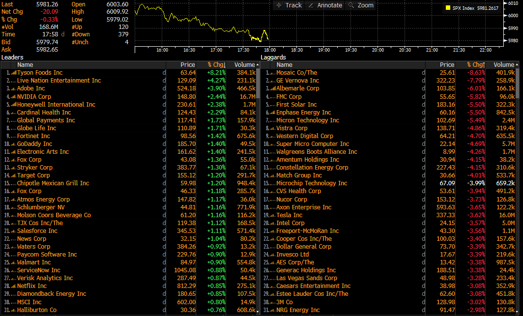Click volume bars icon beside GoDaddy Inc
This screenshot has height=316, width=523.
[x=13, y=144]
